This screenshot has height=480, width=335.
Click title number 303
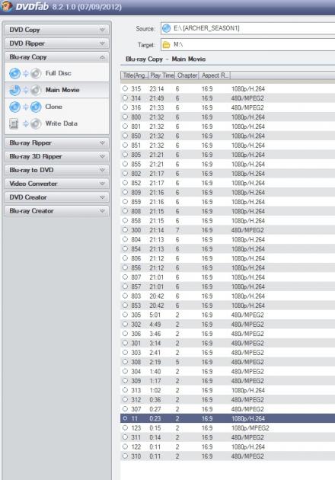pyautogui.click(x=136, y=353)
